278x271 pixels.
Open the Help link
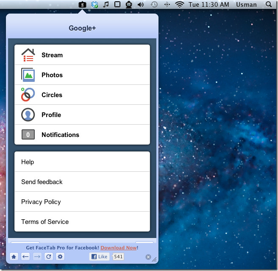(82, 162)
